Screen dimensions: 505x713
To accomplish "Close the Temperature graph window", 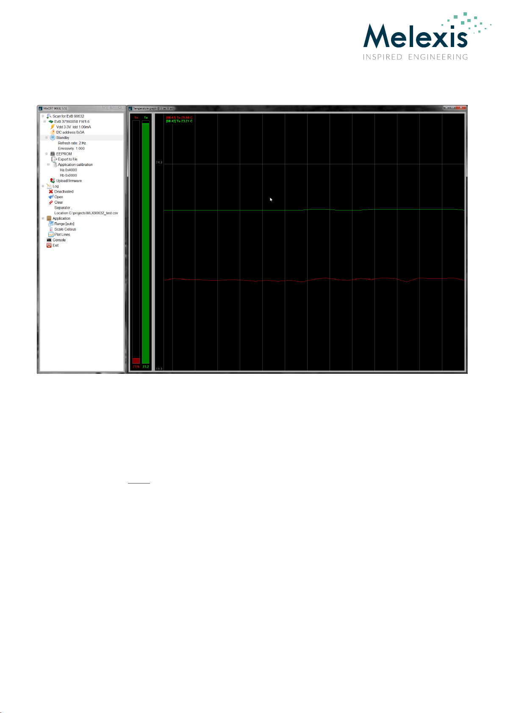I will [x=461, y=108].
